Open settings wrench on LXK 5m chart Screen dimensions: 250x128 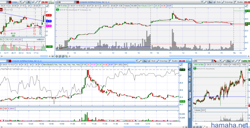pos(205,2)
